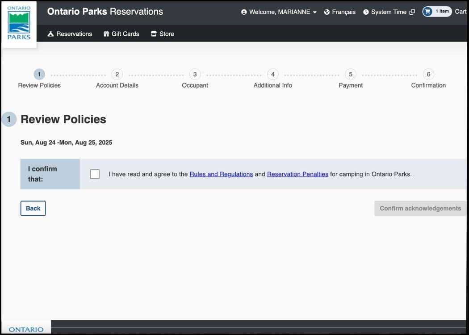Switch language to Français
Image resolution: width=469 pixels, height=335 pixels.
click(x=340, y=12)
